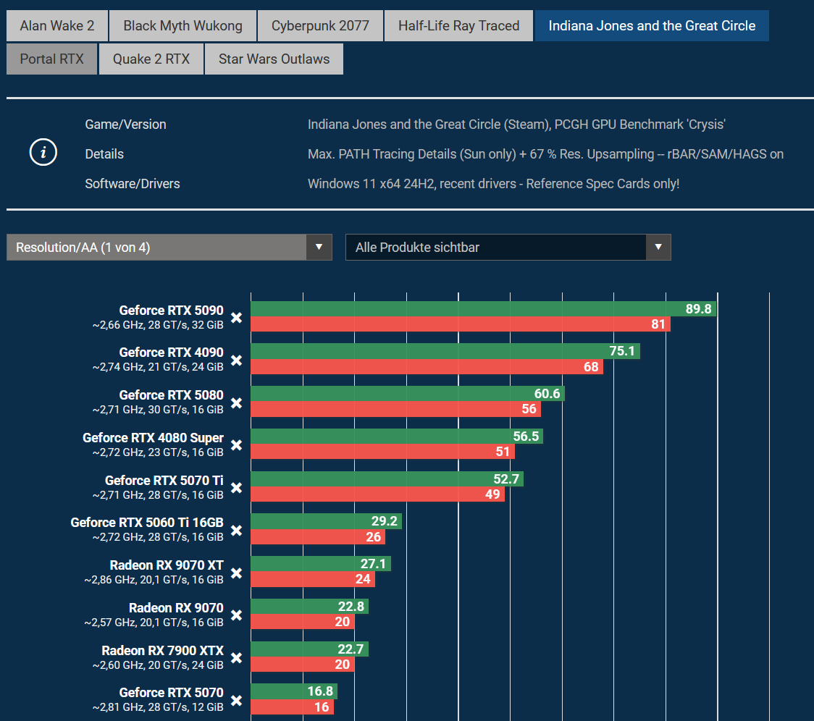Click the red 49 bar for RTX 5070 Ti
This screenshot has height=721, width=814.
click(x=377, y=494)
